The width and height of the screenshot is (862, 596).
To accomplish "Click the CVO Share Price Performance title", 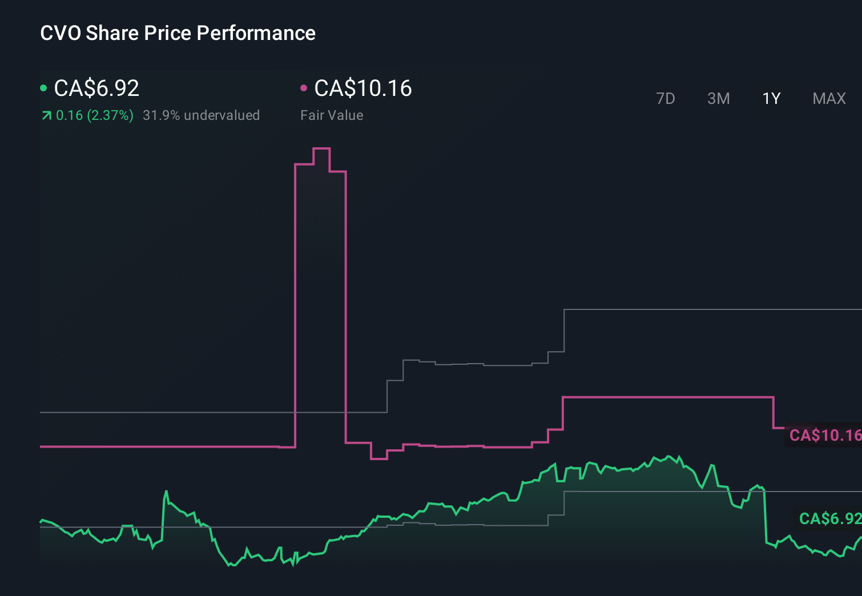I will (x=177, y=33).
